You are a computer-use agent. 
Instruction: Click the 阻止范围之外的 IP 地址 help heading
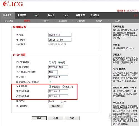point(125,88)
